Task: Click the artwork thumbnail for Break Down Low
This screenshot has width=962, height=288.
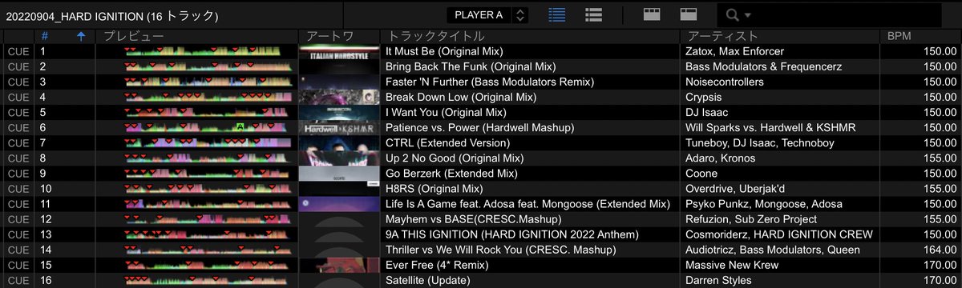Action: (x=339, y=97)
